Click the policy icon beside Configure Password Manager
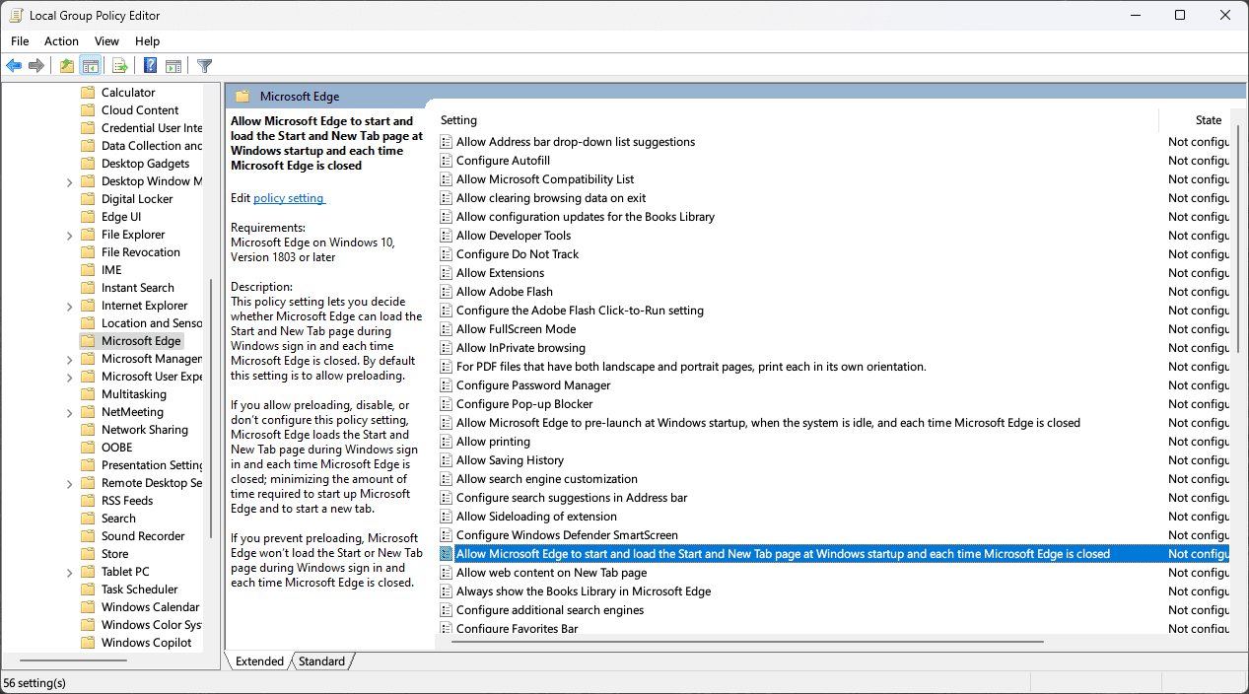The width and height of the screenshot is (1249, 694). point(446,385)
